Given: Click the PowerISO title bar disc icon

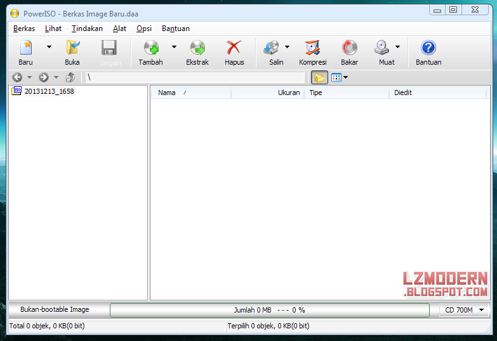Looking at the screenshot, I should click(x=15, y=13).
